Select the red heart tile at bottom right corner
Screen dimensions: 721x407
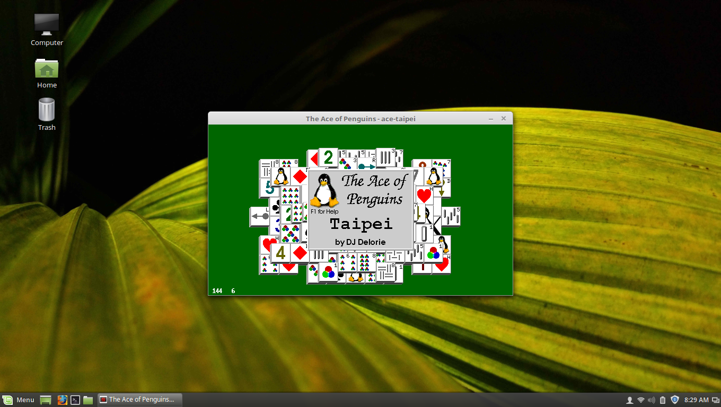click(443, 265)
